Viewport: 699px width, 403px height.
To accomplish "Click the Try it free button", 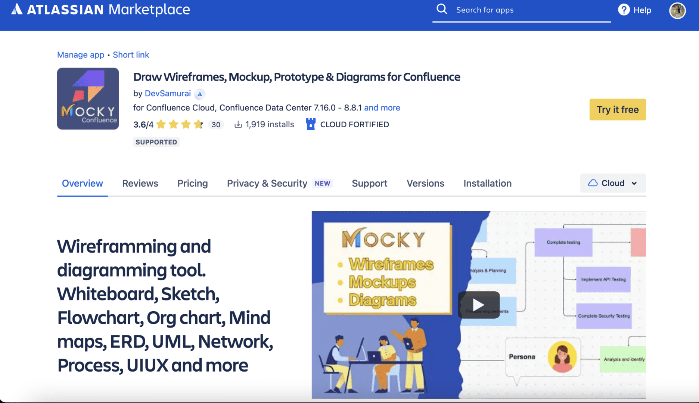I will 617,109.
